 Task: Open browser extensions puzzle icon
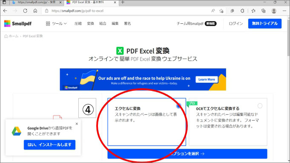click(x=242, y=11)
